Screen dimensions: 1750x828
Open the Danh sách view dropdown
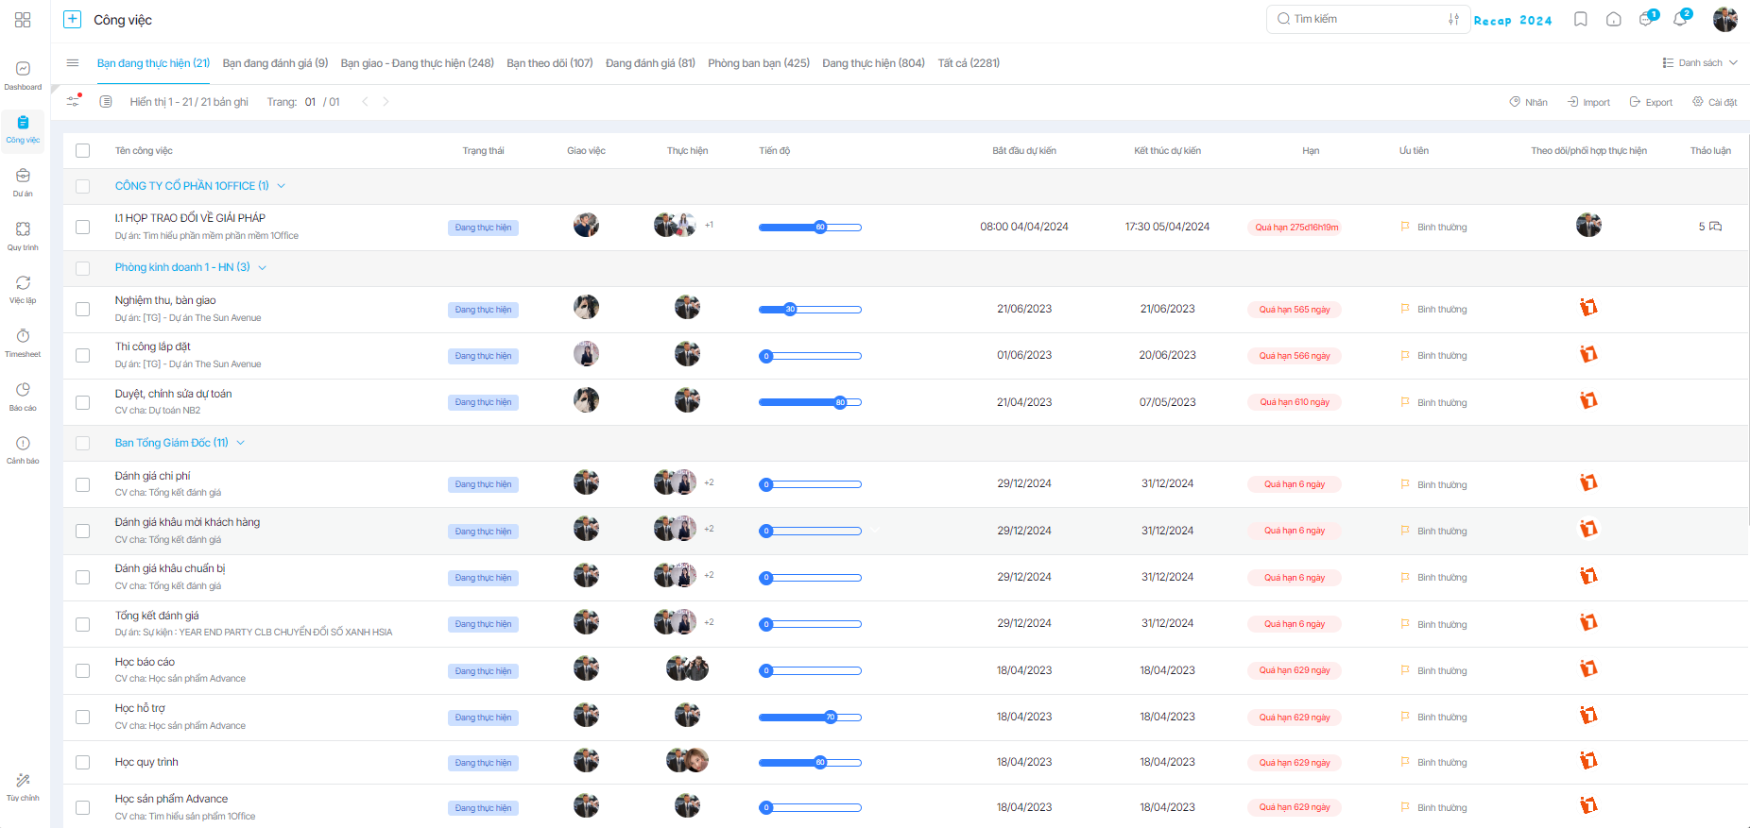1700,63
